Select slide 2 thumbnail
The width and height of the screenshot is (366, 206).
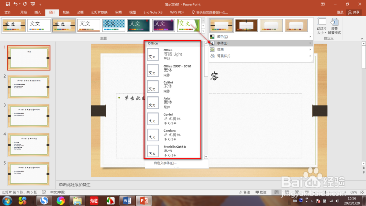click(29, 87)
